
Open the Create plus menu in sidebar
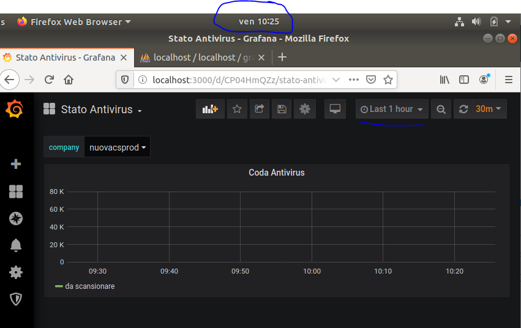pos(16,163)
